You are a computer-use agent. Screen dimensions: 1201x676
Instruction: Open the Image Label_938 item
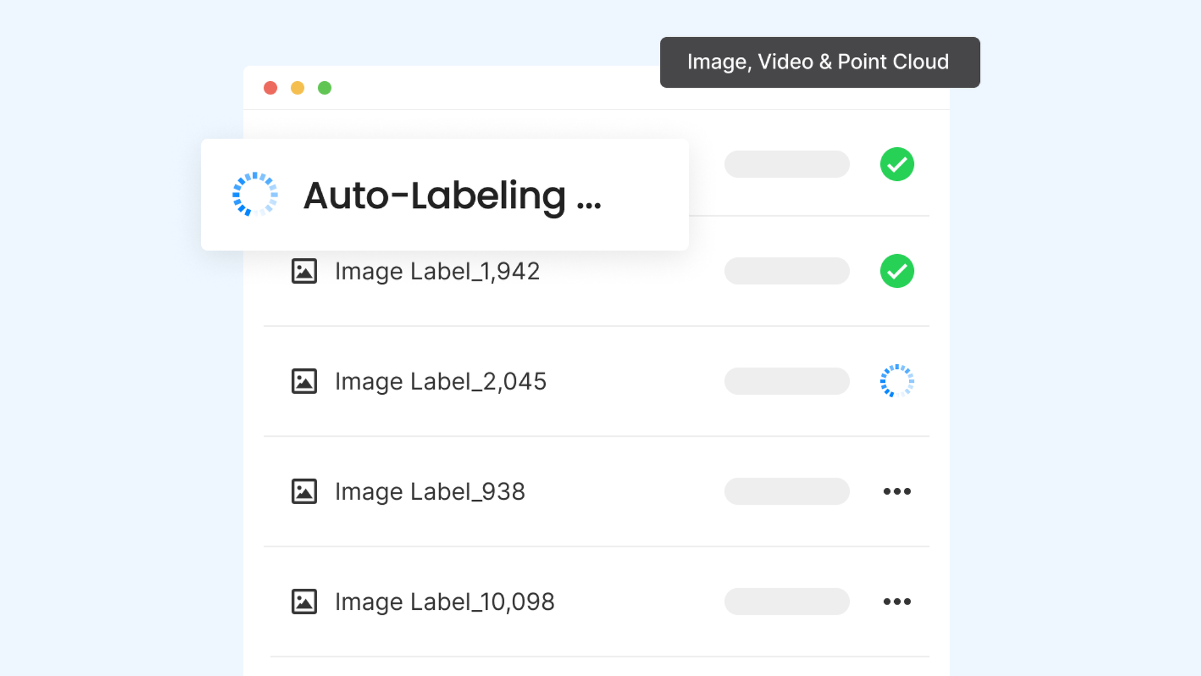click(x=430, y=491)
